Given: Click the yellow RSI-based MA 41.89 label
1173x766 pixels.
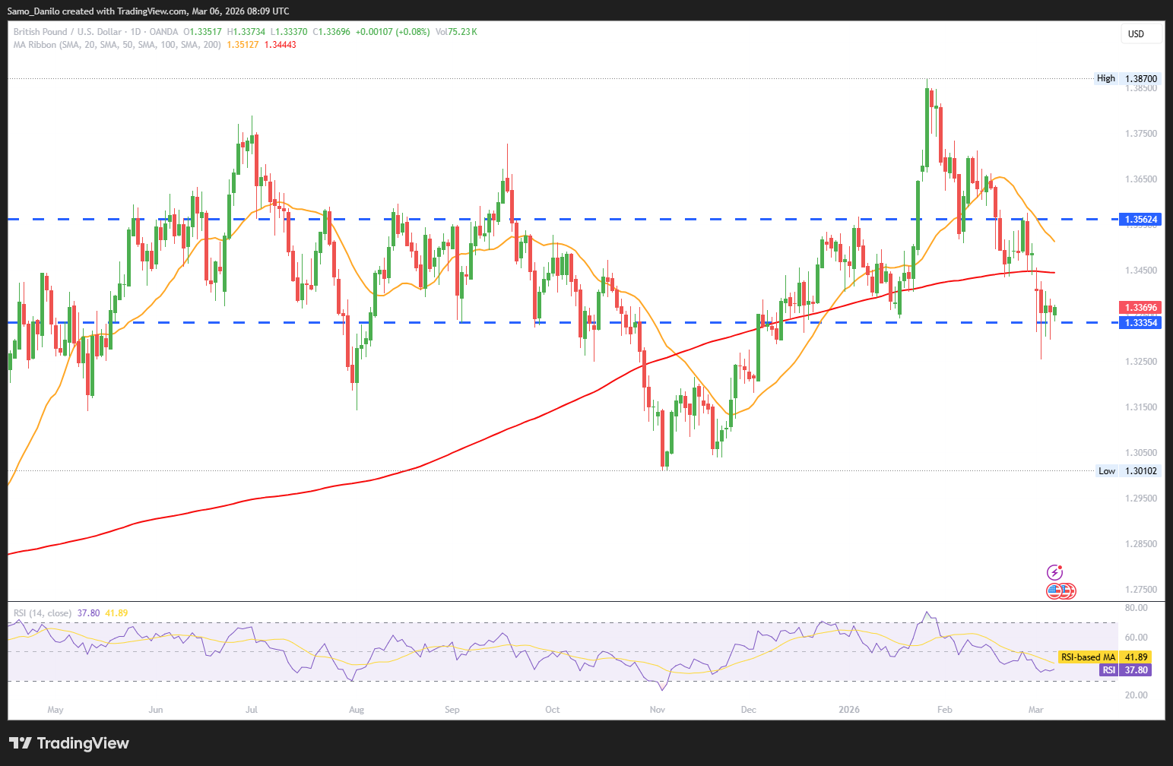Looking at the screenshot, I should 1105,657.
